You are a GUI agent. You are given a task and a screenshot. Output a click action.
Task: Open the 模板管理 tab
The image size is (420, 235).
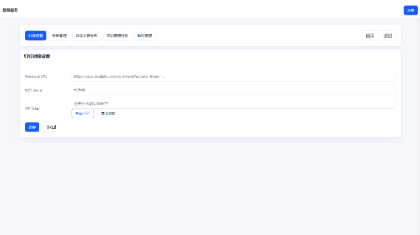click(x=59, y=36)
